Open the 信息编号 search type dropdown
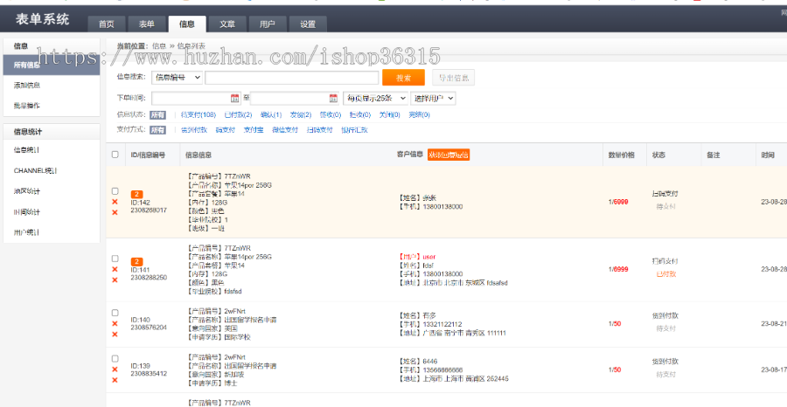The image size is (787, 407). tap(178, 78)
